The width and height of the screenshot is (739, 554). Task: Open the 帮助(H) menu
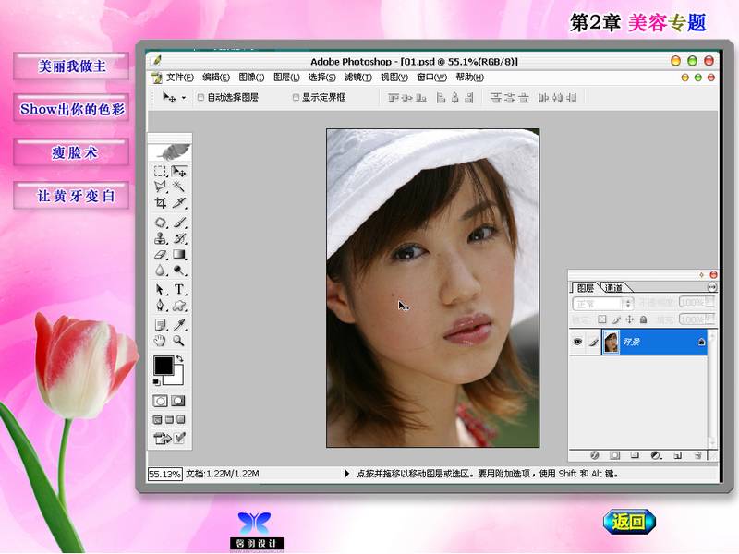click(x=469, y=78)
